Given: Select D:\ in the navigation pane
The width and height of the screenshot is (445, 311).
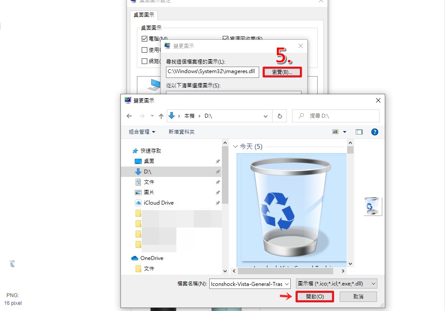Looking at the screenshot, I should [x=148, y=172].
